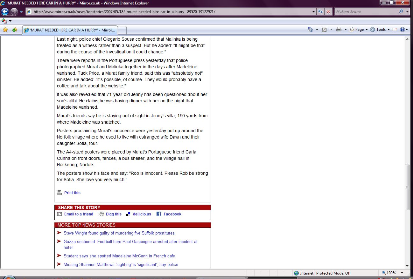Open the Steve Wright found guilty story
The width and height of the screenshot is (413, 279).
click(x=119, y=233)
